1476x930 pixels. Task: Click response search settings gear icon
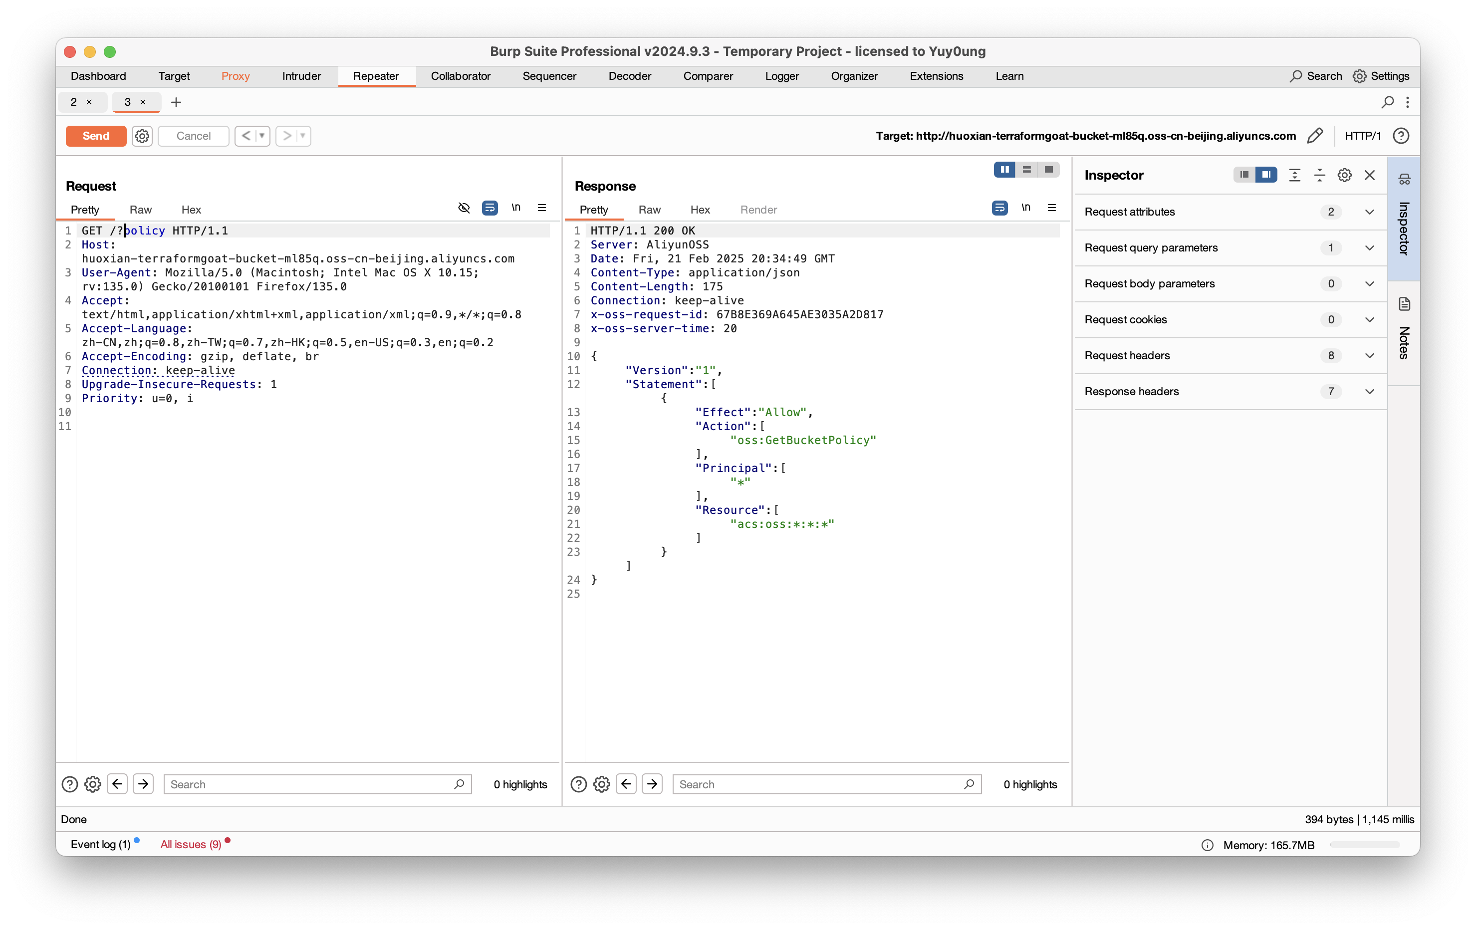601,784
